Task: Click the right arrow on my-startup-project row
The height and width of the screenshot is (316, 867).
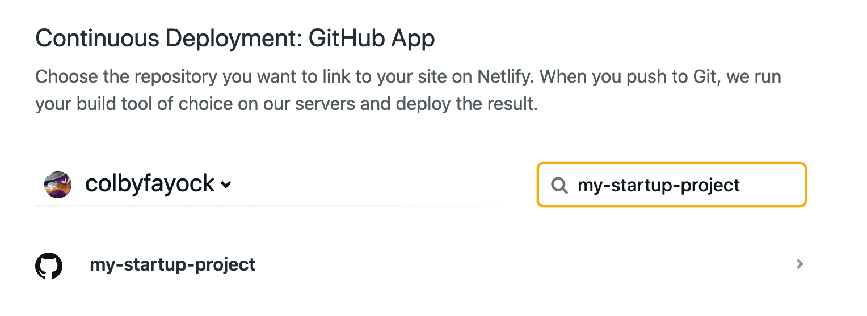Action: coord(799,264)
